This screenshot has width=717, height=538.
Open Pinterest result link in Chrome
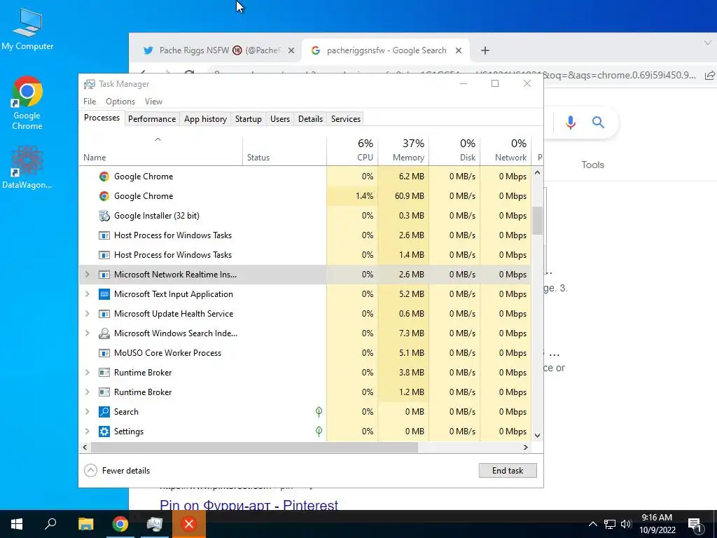[x=249, y=505]
